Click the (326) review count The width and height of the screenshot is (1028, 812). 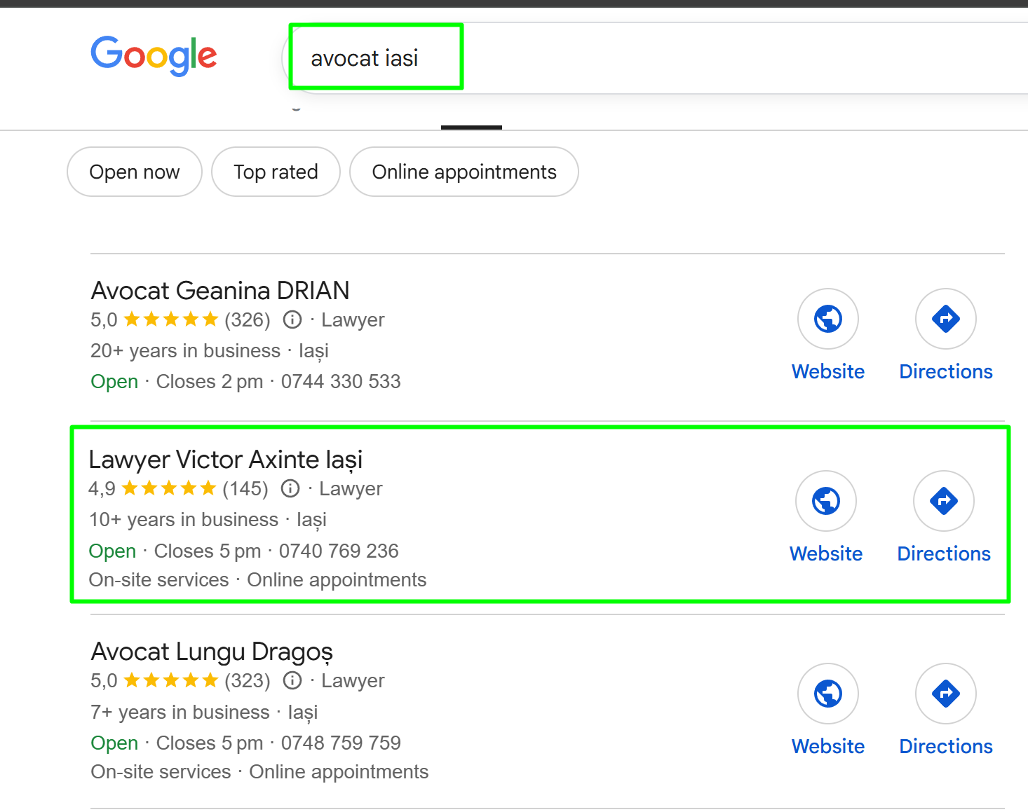248,320
